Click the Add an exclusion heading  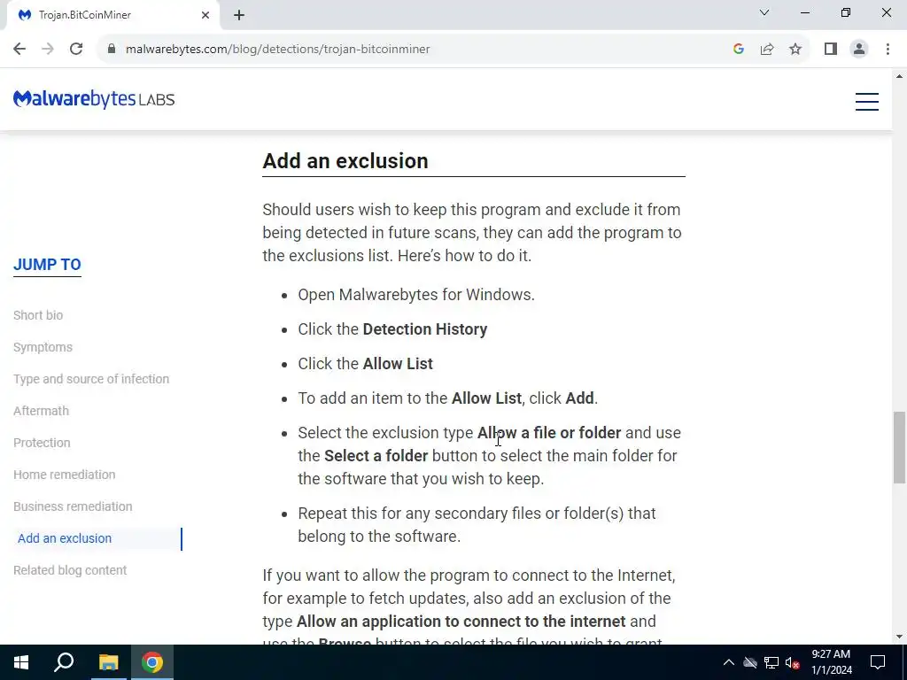345,161
